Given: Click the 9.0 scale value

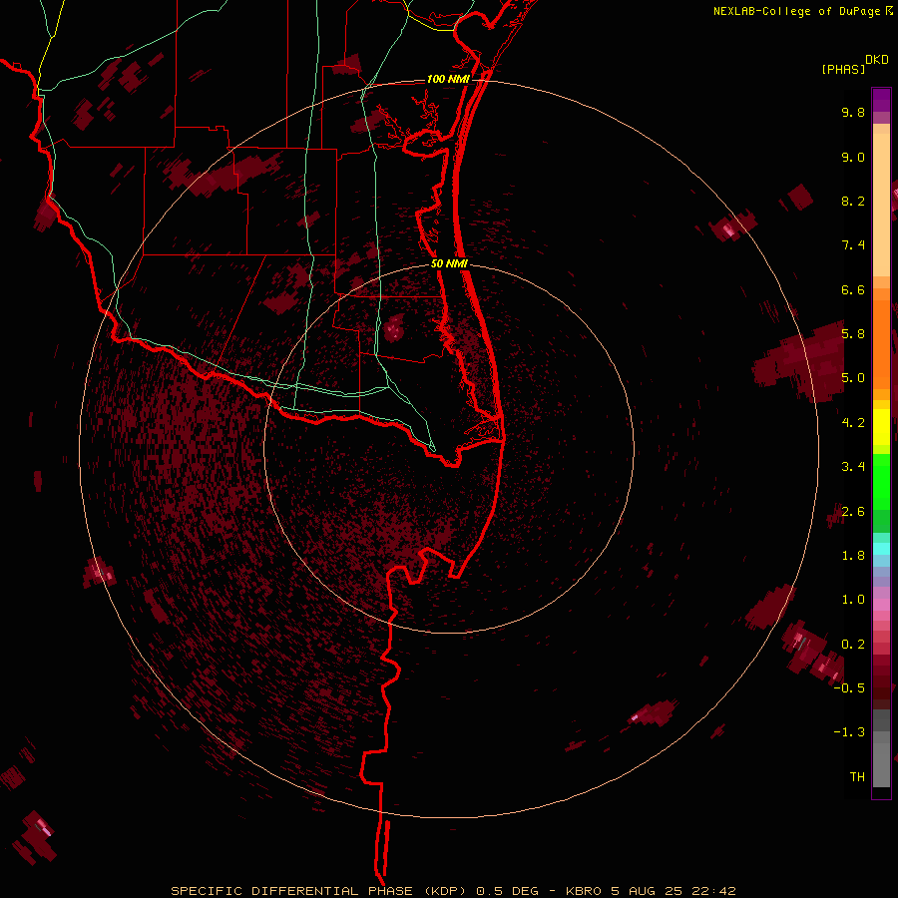Looking at the screenshot, I should point(853,157).
